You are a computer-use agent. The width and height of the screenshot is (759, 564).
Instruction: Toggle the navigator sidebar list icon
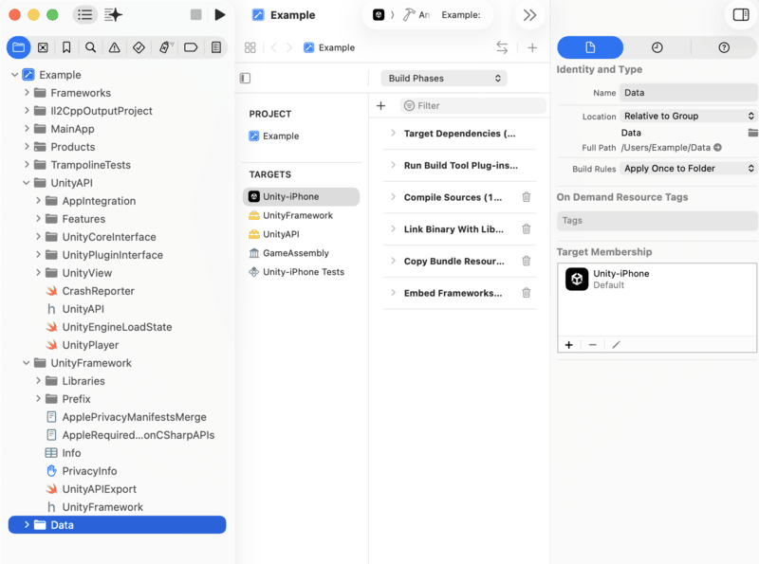tap(85, 15)
